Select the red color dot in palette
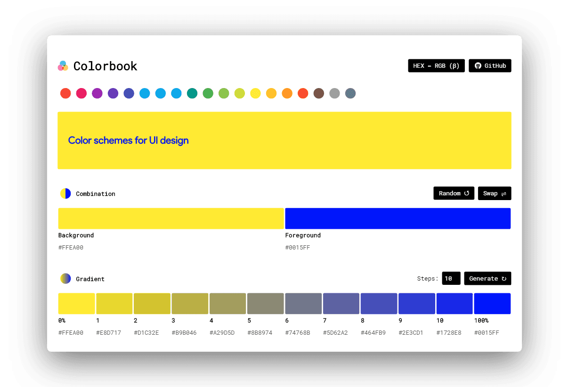This screenshot has width=569, height=387. point(65,93)
